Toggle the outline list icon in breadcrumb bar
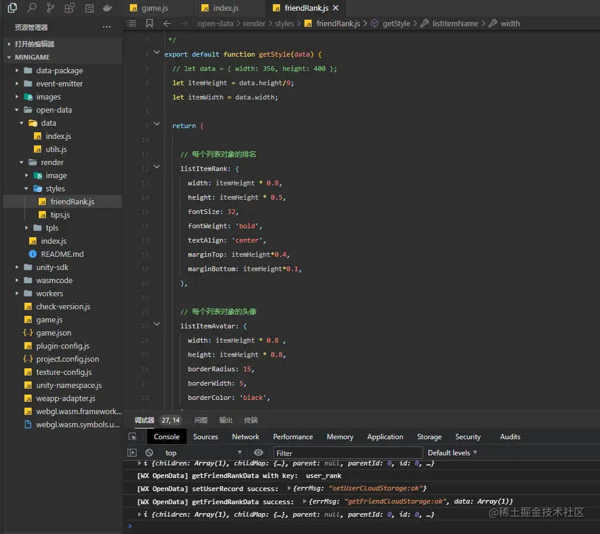The height and width of the screenshot is (534, 600). 132,23
